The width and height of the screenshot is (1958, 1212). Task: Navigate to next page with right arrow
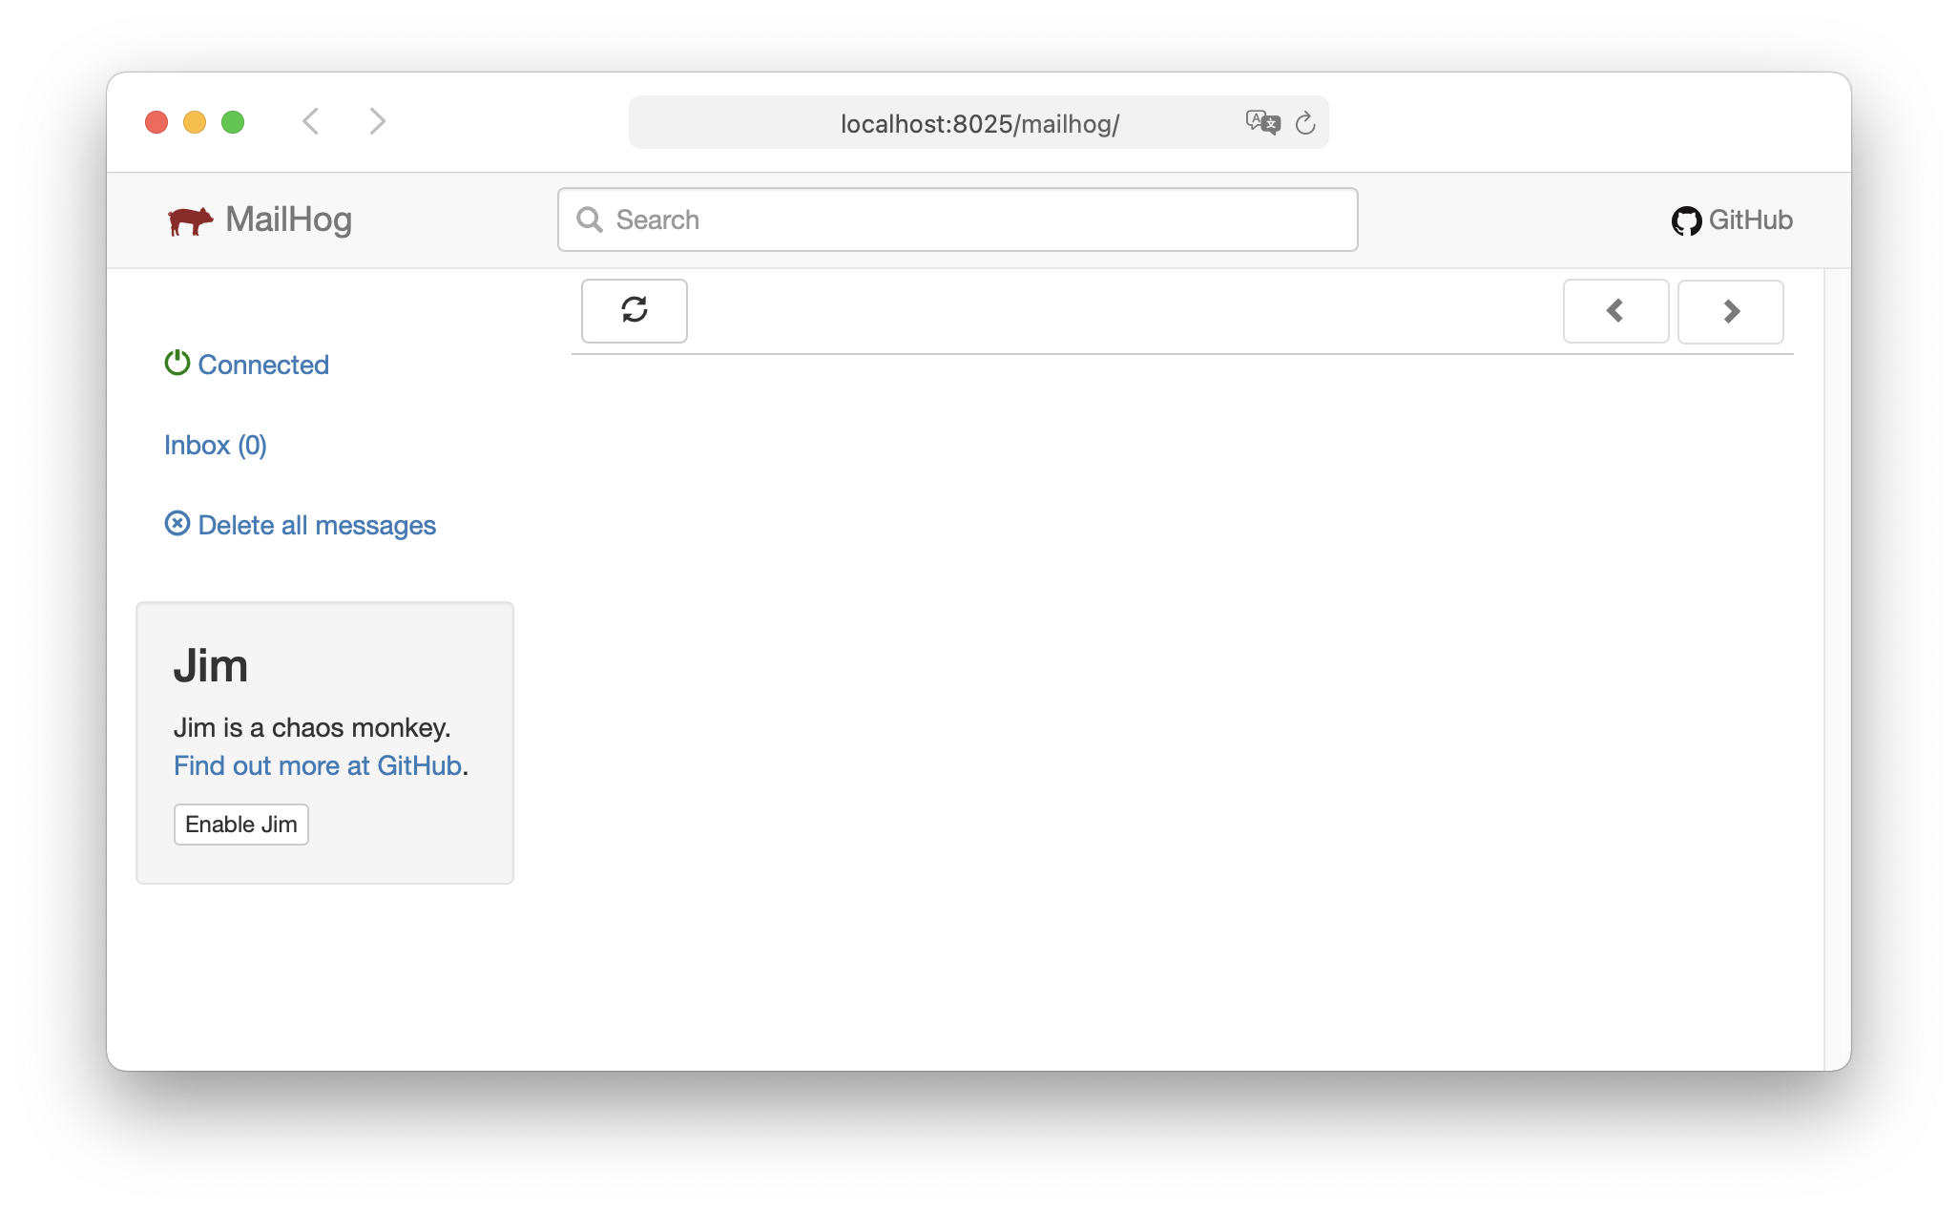1730,309
